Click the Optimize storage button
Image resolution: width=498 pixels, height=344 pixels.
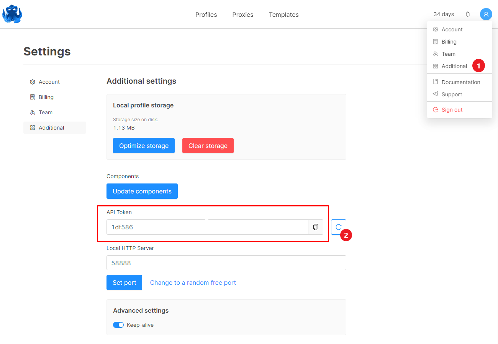pyautogui.click(x=144, y=146)
